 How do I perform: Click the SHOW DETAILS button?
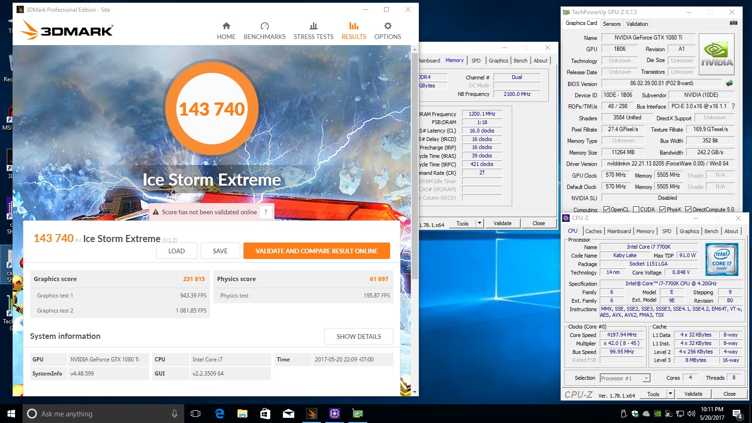click(359, 337)
